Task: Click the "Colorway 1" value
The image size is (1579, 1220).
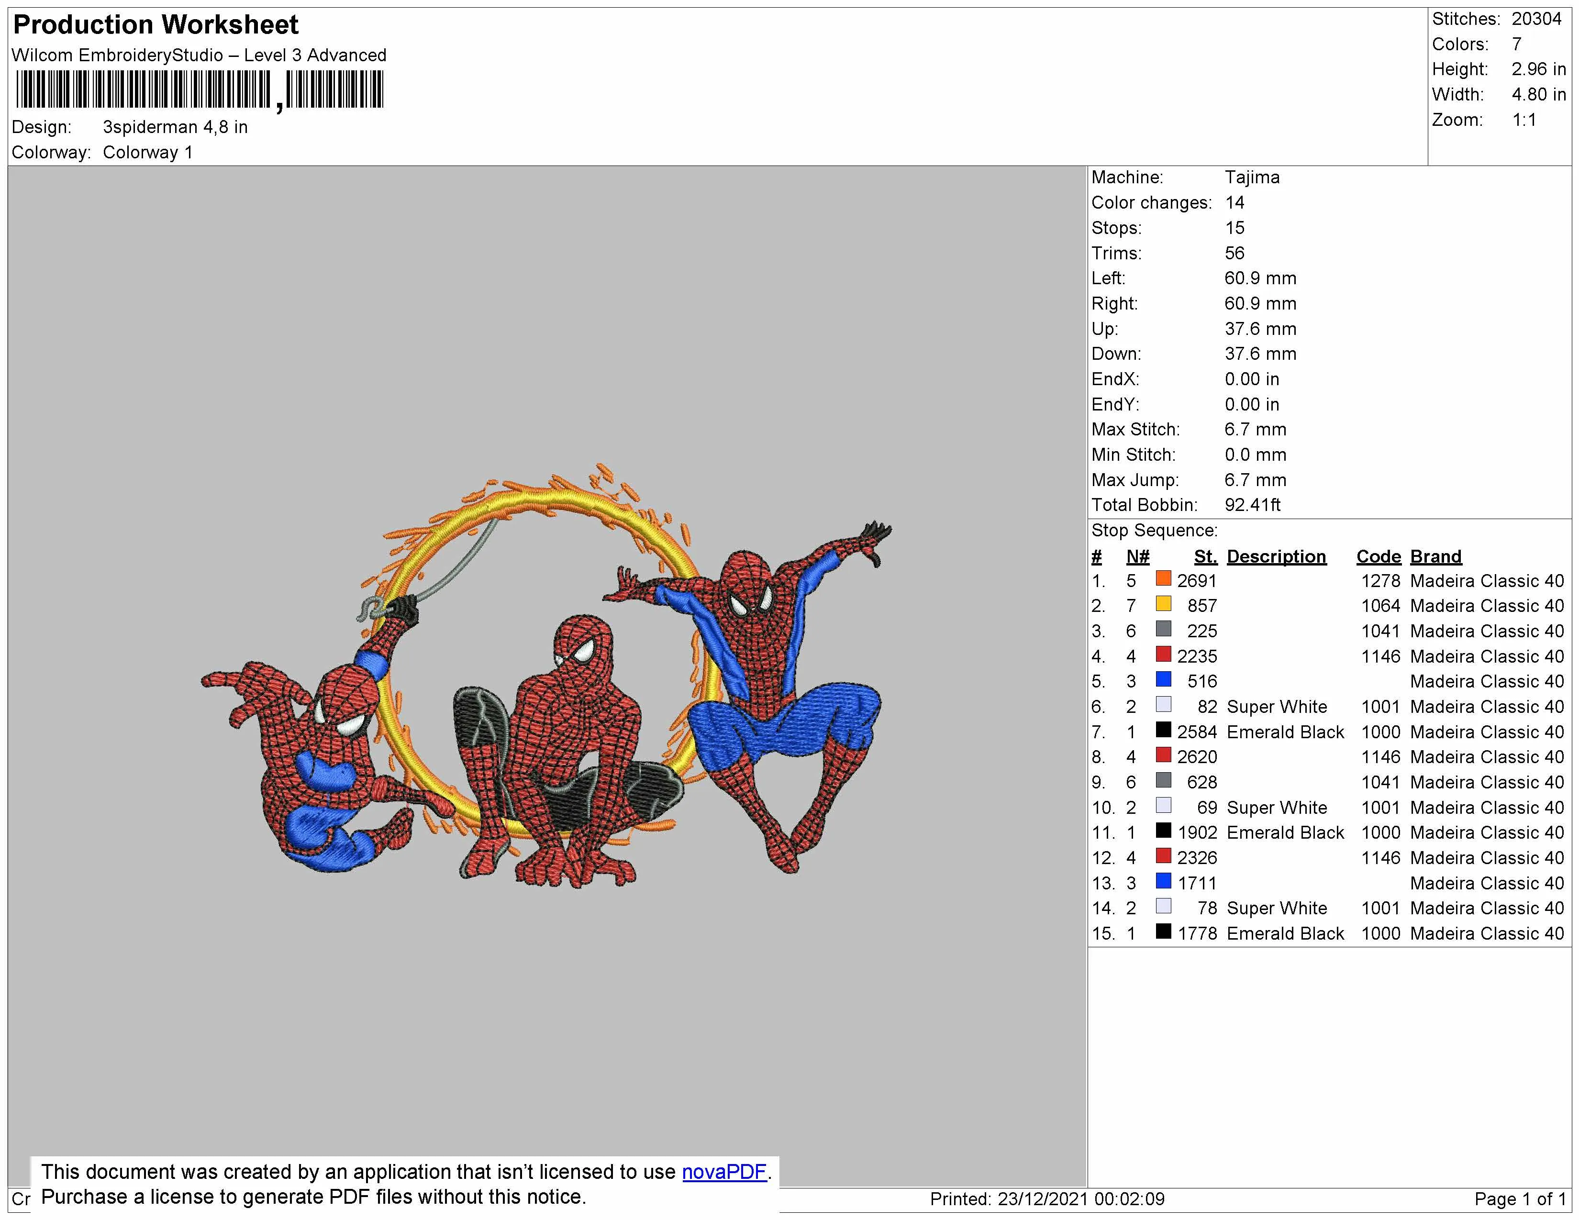Action: point(147,153)
